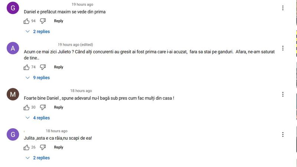Like the comment "Daniel e prefăcut maxim"
297x167 pixels.
point(26,21)
